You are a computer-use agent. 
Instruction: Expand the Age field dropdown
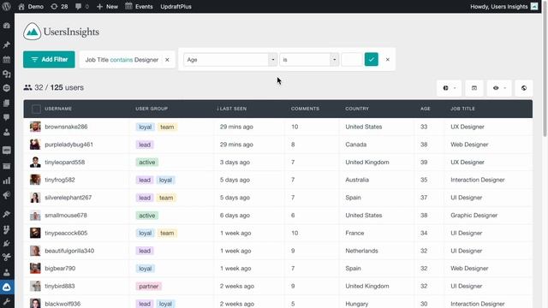click(x=273, y=60)
